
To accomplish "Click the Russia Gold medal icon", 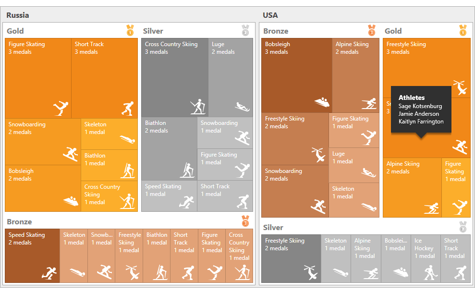I will click(x=130, y=31).
